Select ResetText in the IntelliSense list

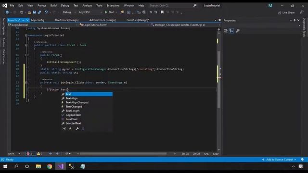(x=87, y=119)
